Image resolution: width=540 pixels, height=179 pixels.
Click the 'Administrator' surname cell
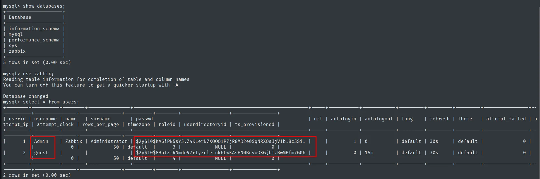(109, 142)
